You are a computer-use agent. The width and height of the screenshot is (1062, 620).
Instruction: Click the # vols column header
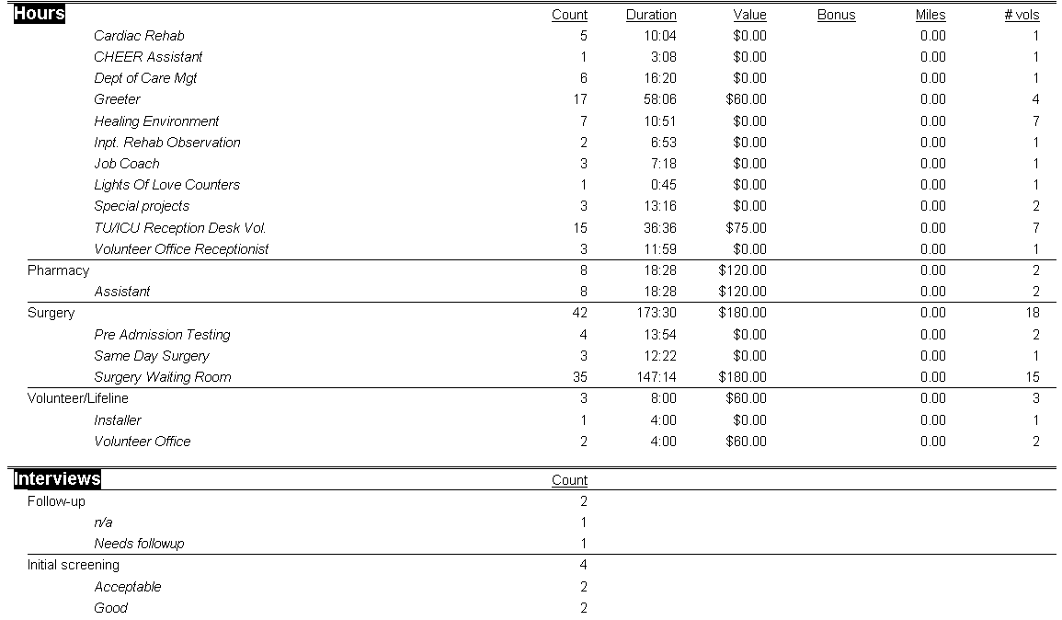coord(1022,15)
